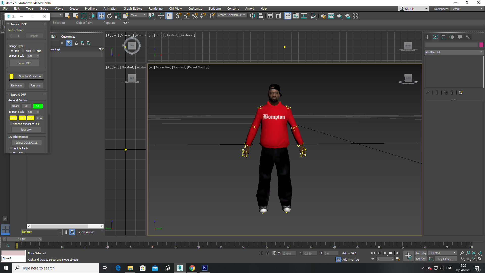This screenshot has width=485, height=273.
Task: Choose the Select Object tool
Action: click(x=67, y=16)
